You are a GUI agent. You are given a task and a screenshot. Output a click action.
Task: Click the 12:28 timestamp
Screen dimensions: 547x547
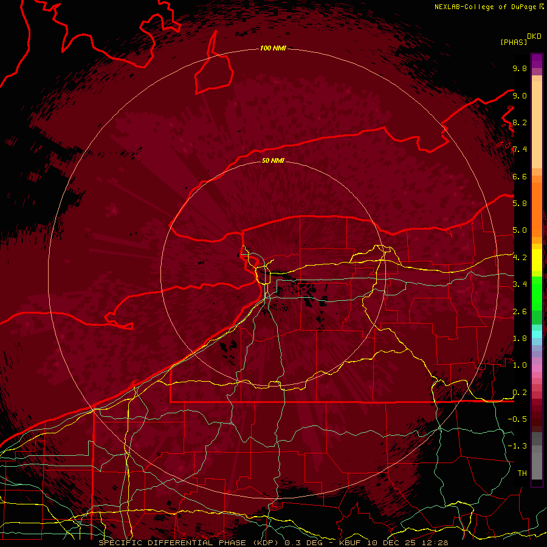pos(435,543)
